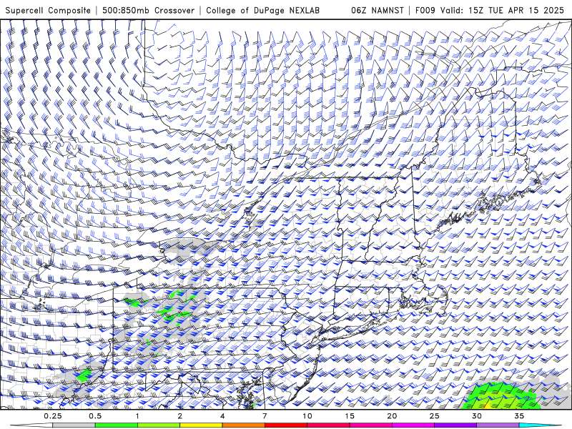Click the legend value "2"
This screenshot has height=429, width=572.
(x=180, y=416)
